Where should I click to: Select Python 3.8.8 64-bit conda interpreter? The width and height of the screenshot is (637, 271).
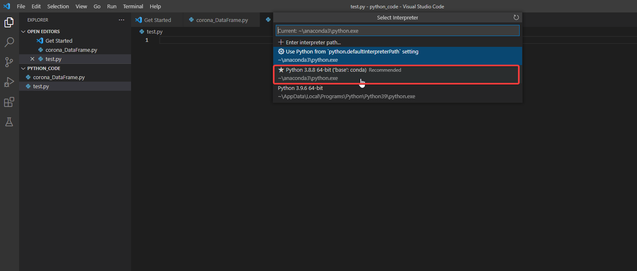pos(398,74)
